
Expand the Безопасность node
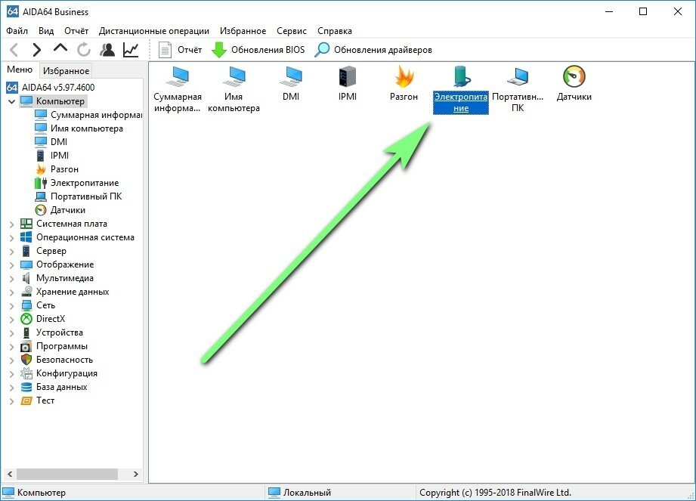point(12,360)
